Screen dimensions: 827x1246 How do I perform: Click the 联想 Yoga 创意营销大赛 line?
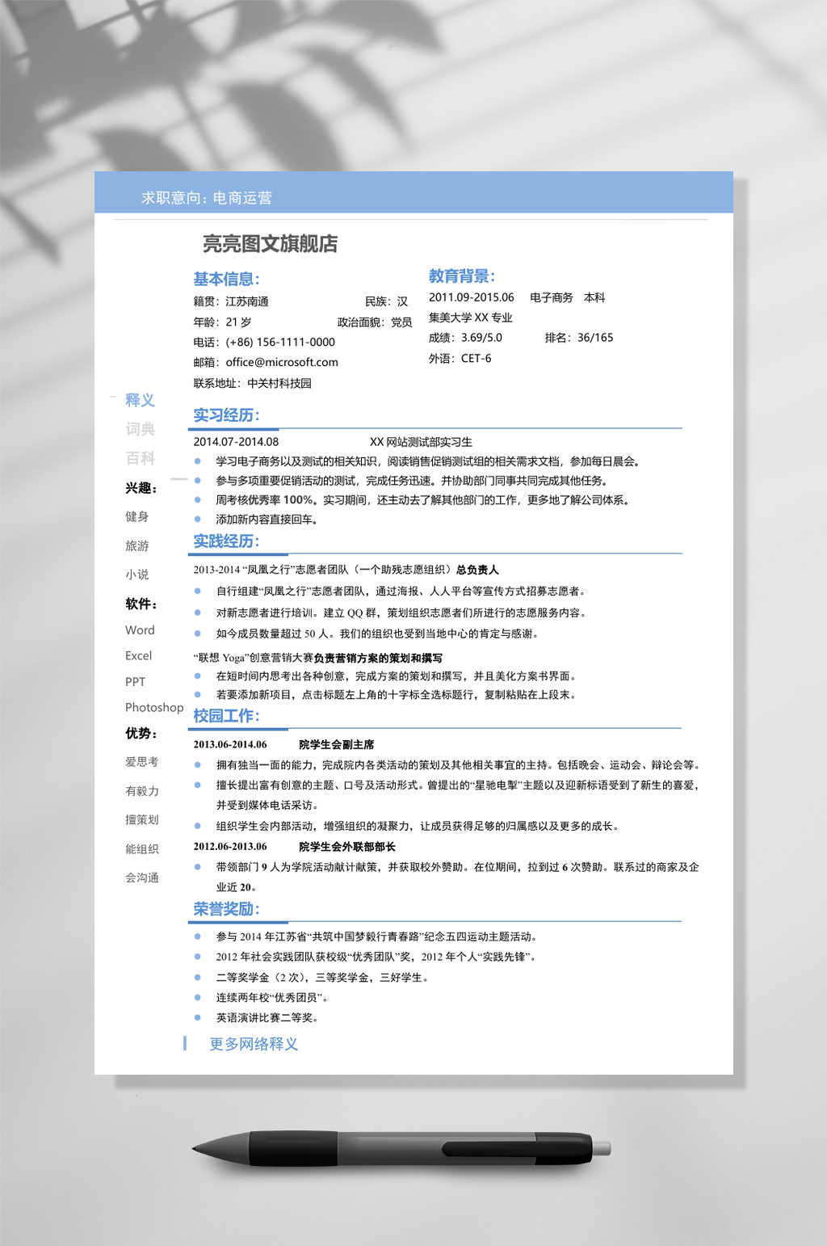(317, 658)
